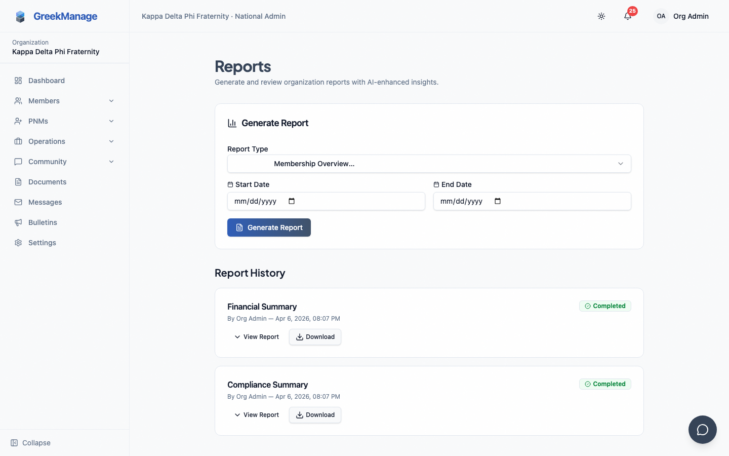
Task: Open Documents in the sidebar
Action: pyautogui.click(x=65, y=182)
